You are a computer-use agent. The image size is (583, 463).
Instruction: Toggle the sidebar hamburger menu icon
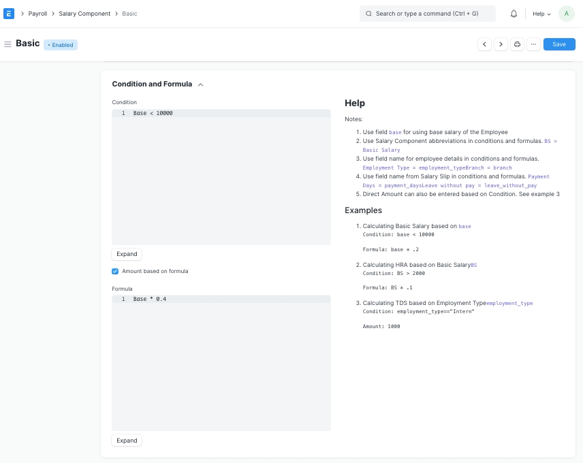[x=8, y=44]
